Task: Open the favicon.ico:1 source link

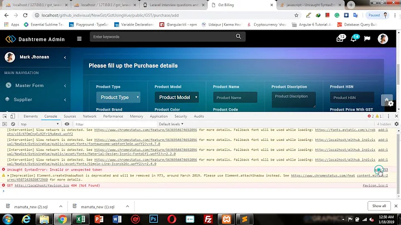Action: click(x=375, y=185)
